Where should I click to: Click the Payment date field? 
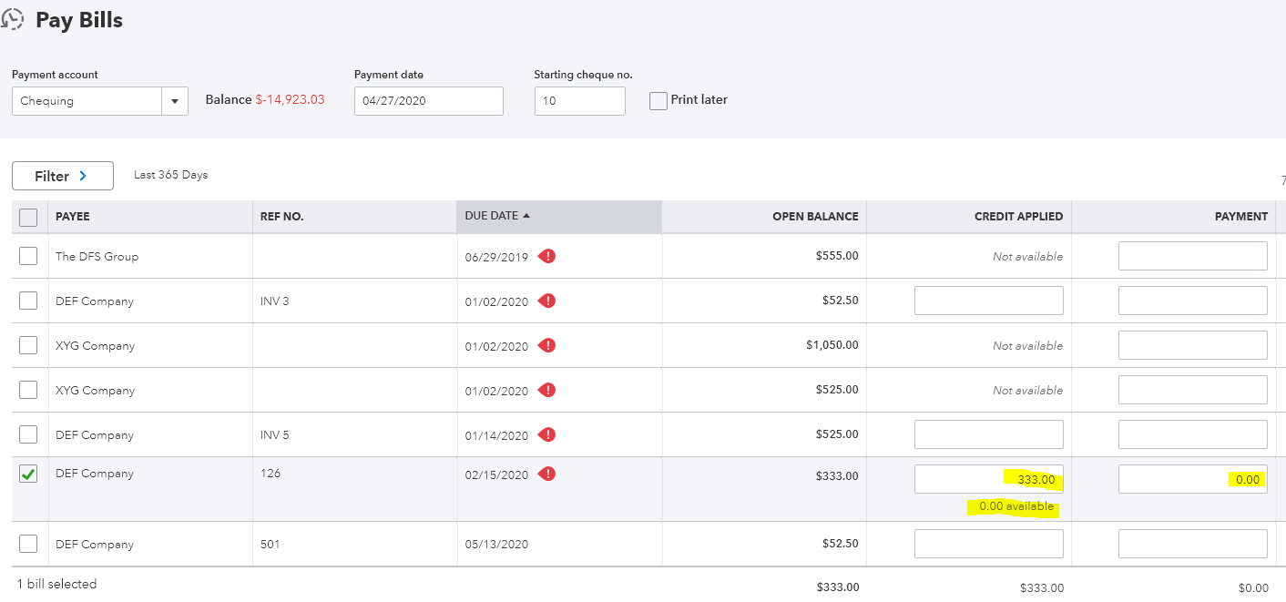(x=428, y=101)
